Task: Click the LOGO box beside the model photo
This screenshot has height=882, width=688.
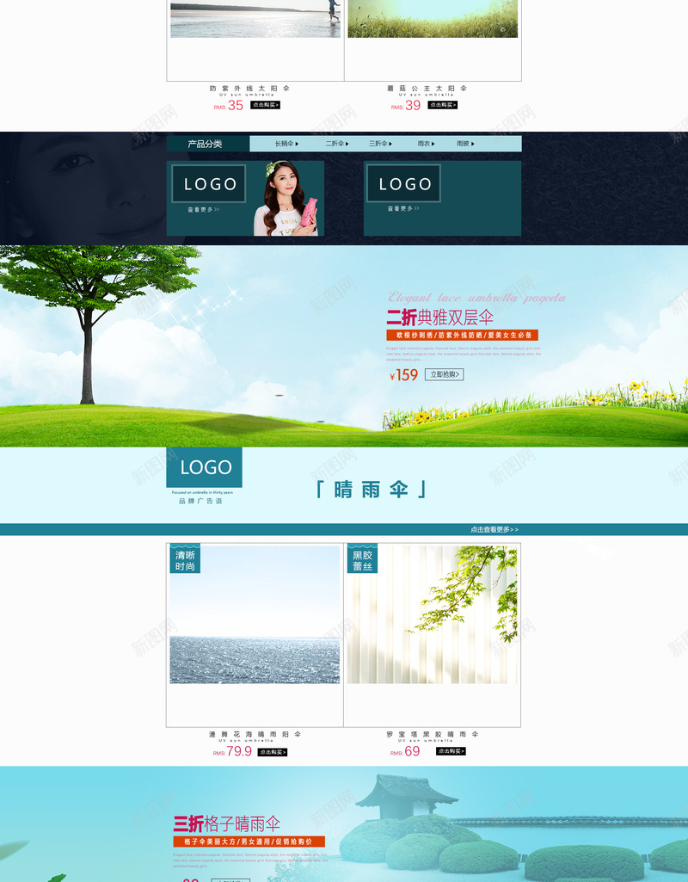Action: pos(208,184)
